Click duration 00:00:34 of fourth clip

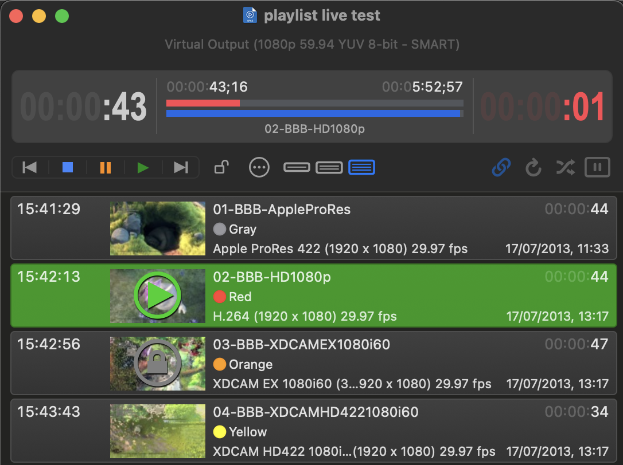tap(577, 411)
